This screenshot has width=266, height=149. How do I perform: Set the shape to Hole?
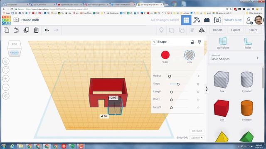point(190,55)
